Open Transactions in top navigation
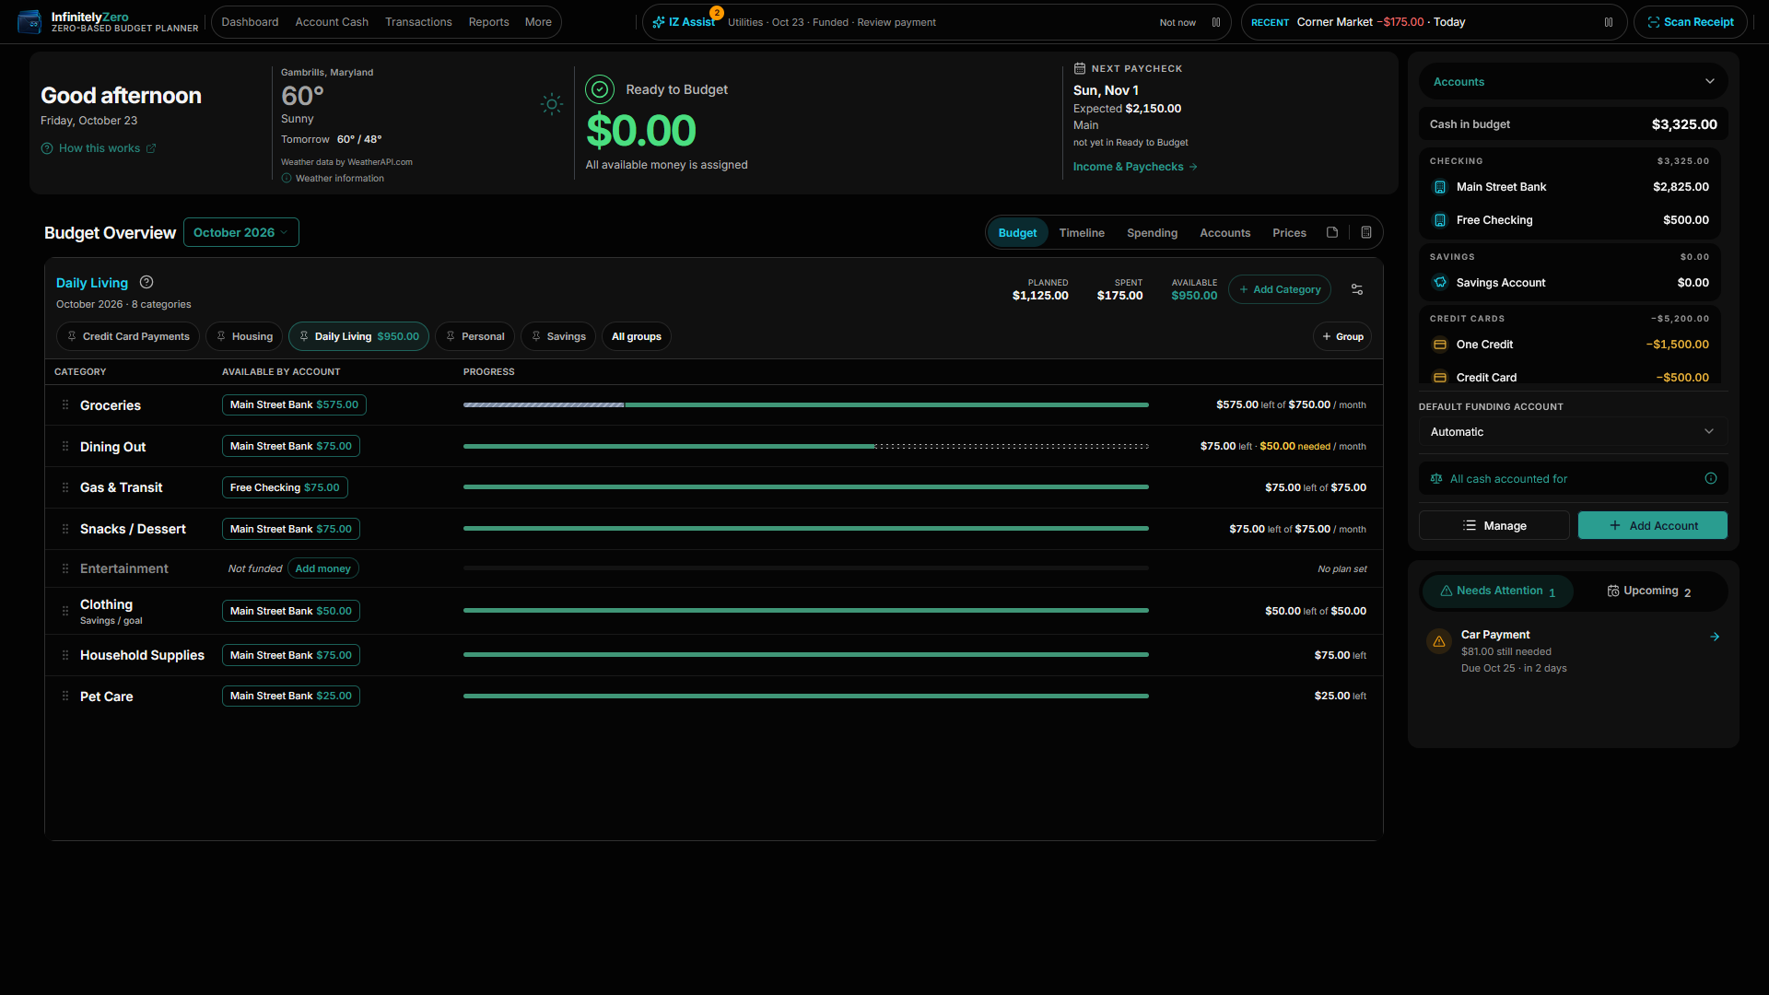Screen dimensions: 1769x995 418,22
